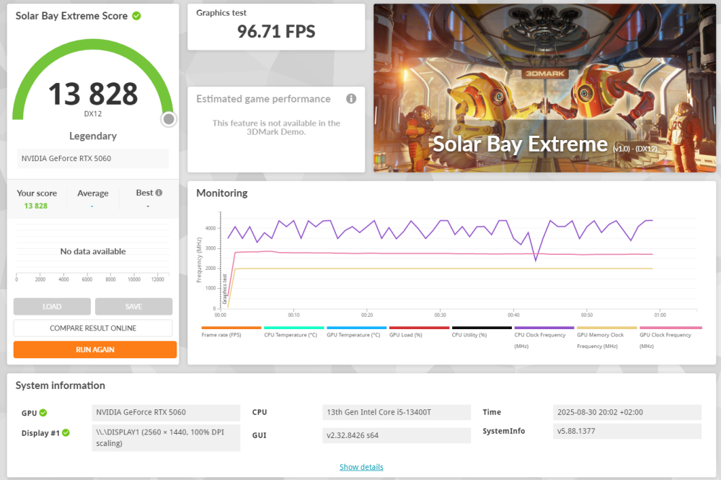Click the gray knob on the score gauge
Viewport: 721px width, 480px height.
[x=168, y=119]
